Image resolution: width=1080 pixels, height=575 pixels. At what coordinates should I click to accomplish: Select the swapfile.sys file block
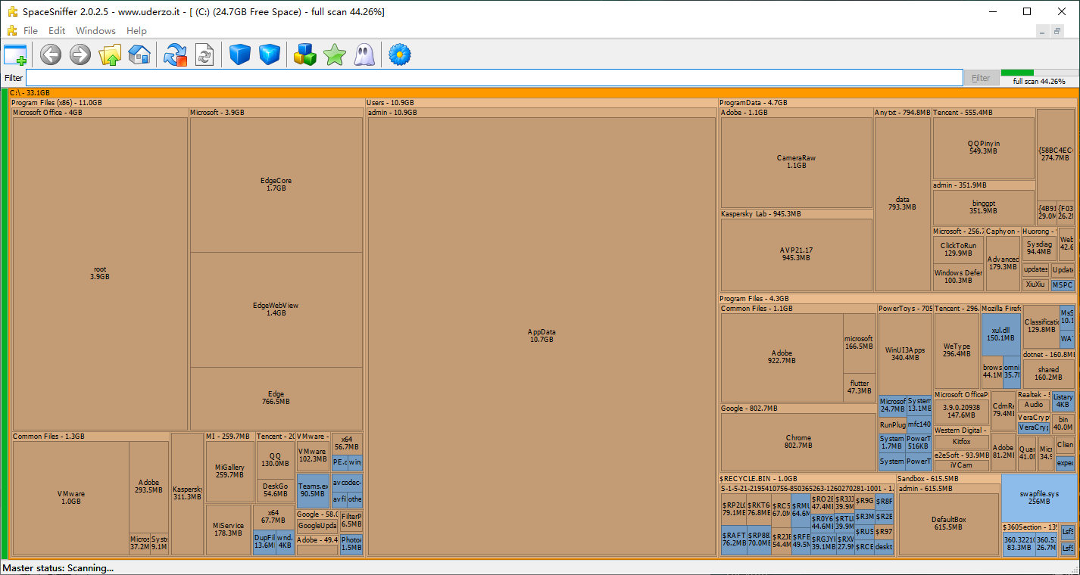pyautogui.click(x=1038, y=497)
